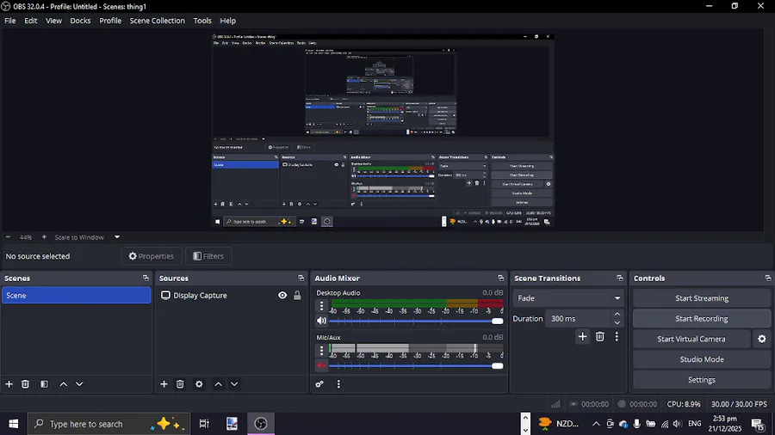The width and height of the screenshot is (775, 435).
Task: Mute Desktop Audio speaker icon
Action: point(321,321)
